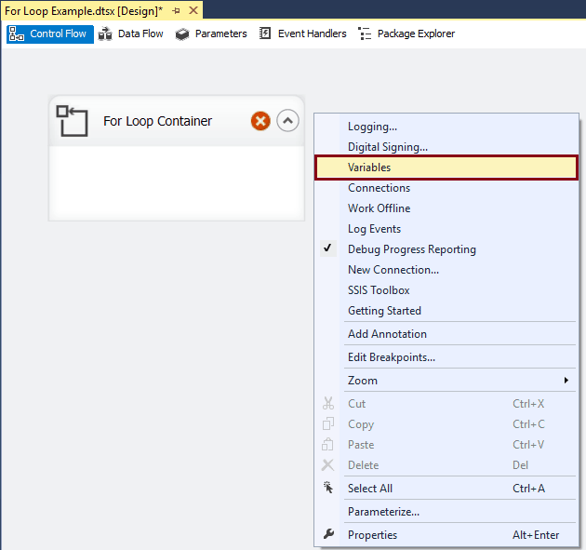
Task: Switch to the Package Explorer tab
Action: [x=406, y=34]
